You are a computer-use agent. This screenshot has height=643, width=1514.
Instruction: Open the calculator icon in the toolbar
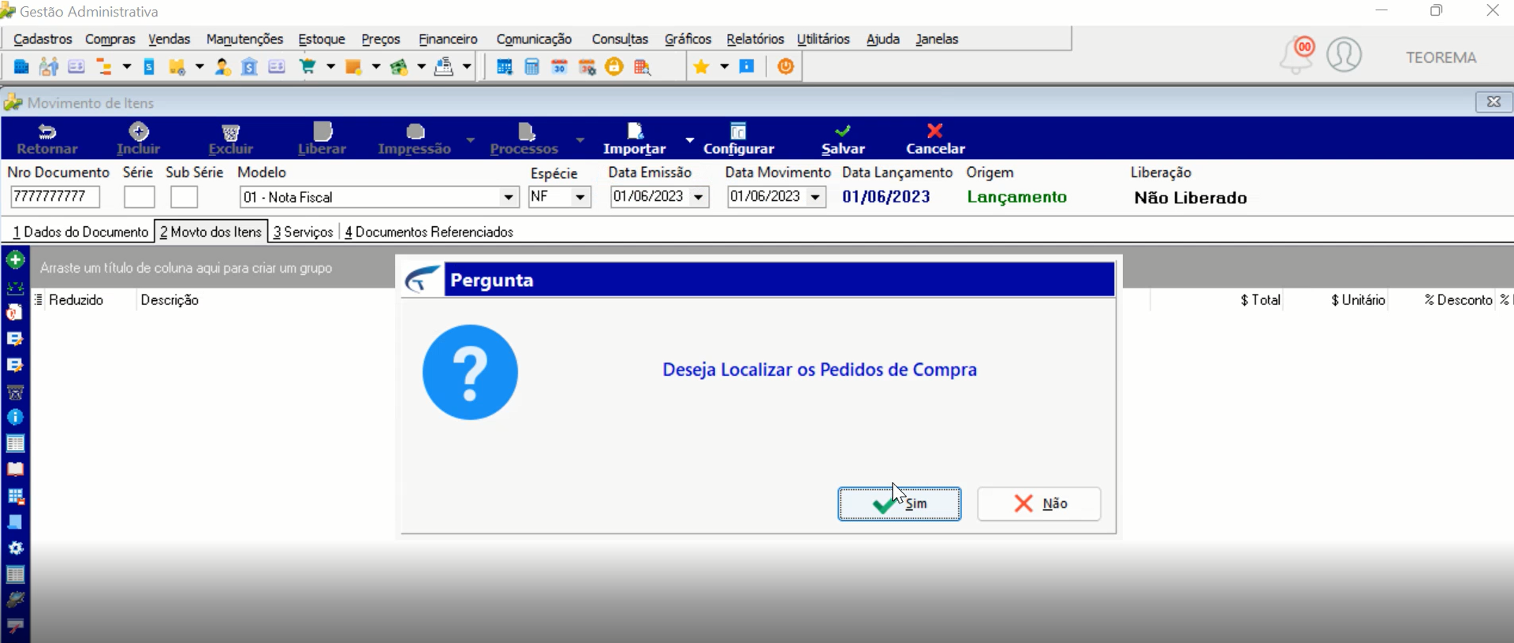pyautogui.click(x=532, y=67)
